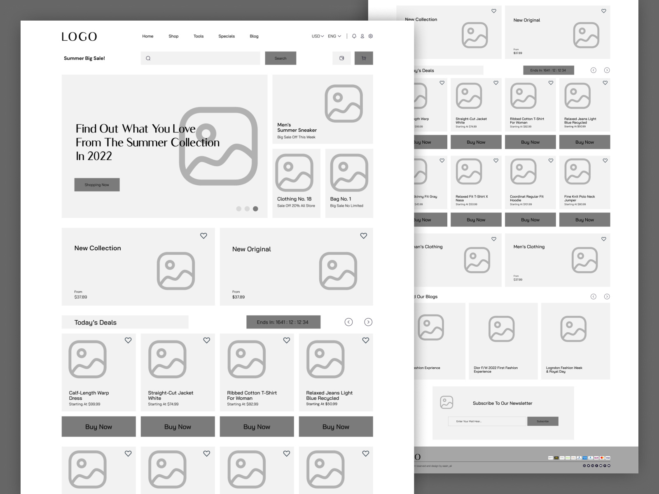The image size is (659, 494).
Task: Open the ENG language dropdown
Action: [333, 36]
